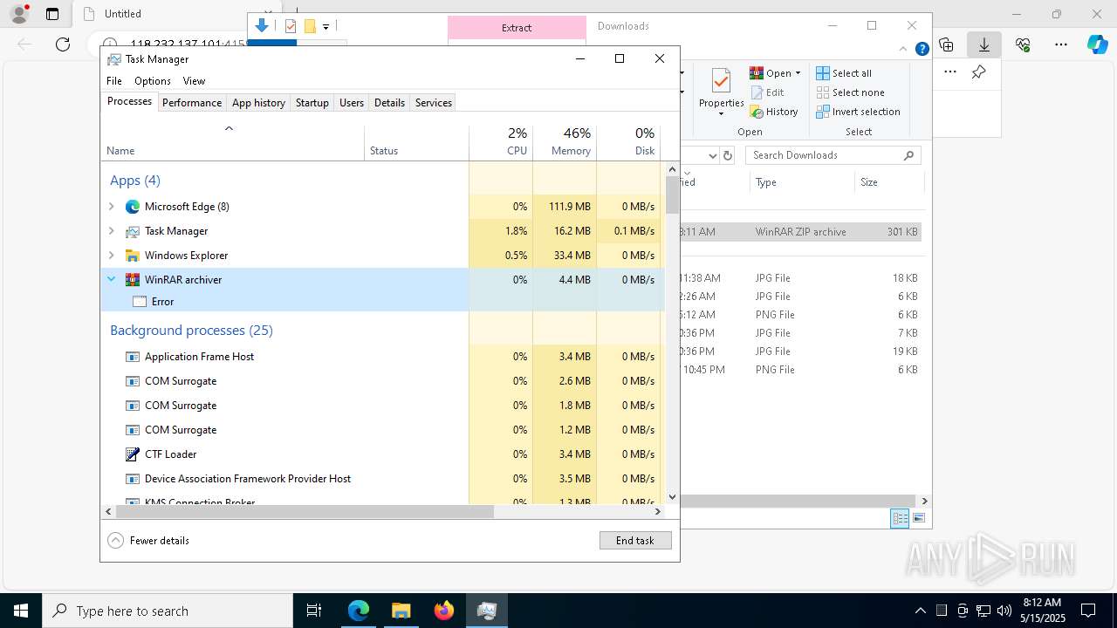
Task: Open Edge tab actions menu icon
Action: click(52, 14)
